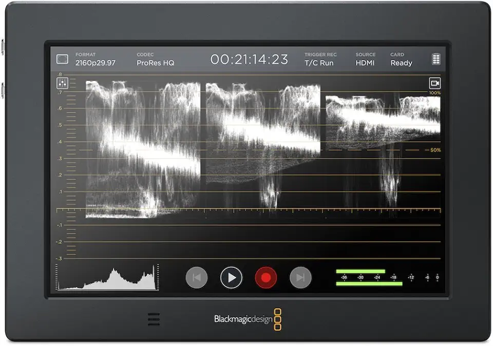Switch to video view using the camera icon

(434, 83)
